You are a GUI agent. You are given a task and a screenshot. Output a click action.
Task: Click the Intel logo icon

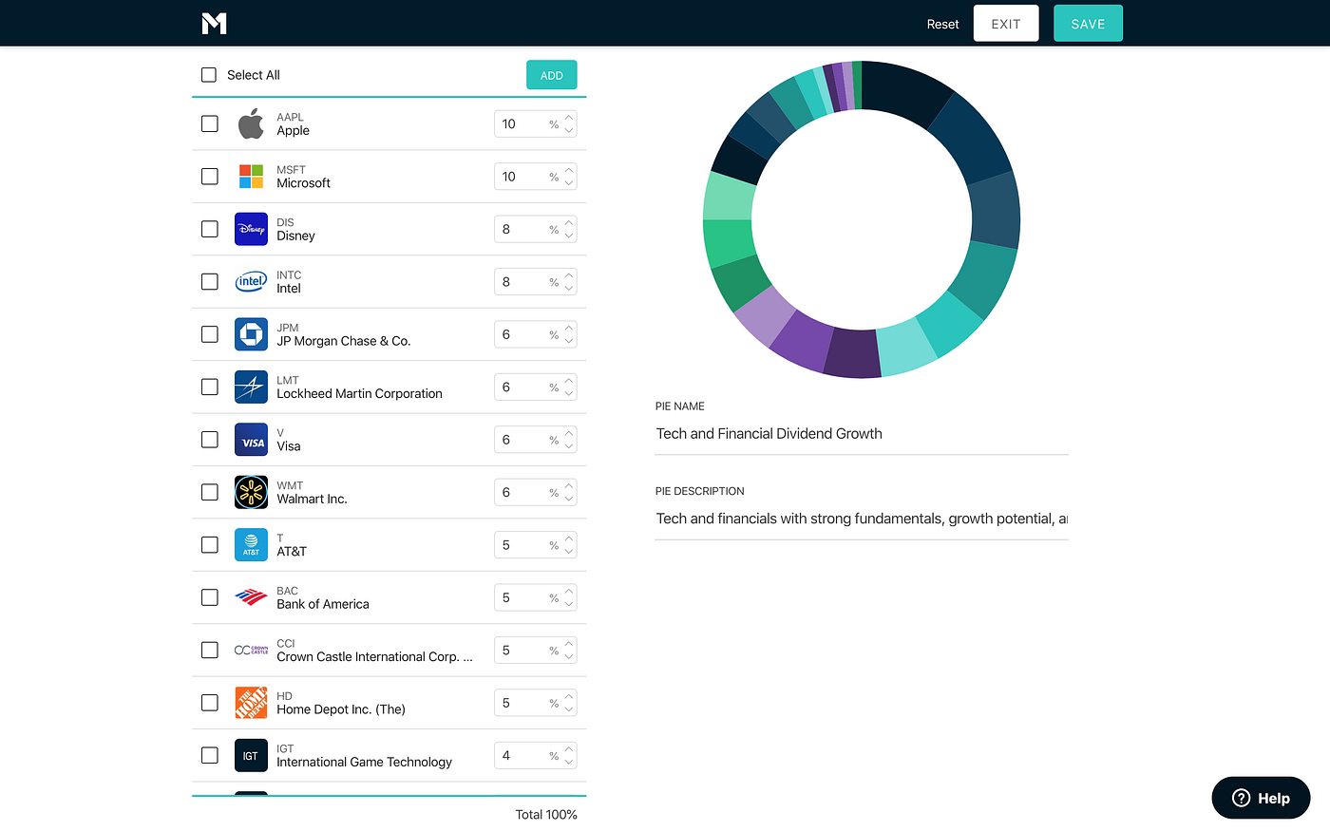pyautogui.click(x=251, y=281)
